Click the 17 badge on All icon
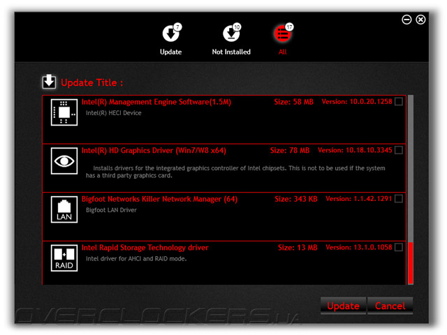447x335 pixels. (x=289, y=27)
